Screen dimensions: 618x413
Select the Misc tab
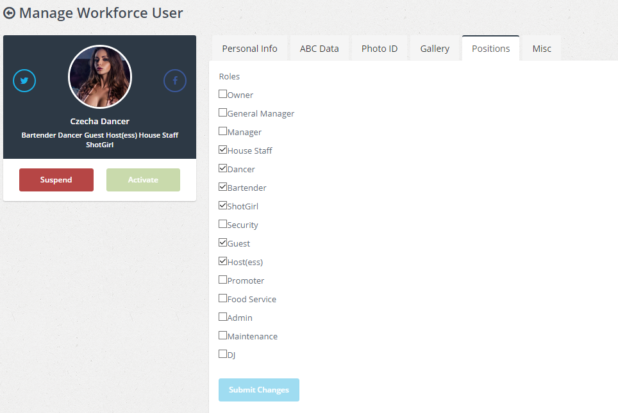pos(542,49)
